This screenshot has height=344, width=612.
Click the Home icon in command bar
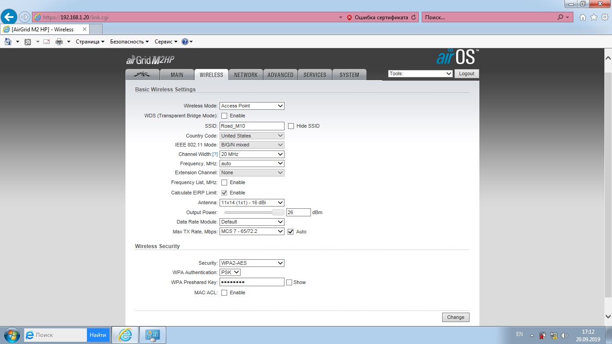pos(8,42)
